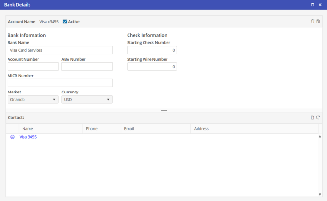The width and height of the screenshot is (327, 201).
Task: Refresh the Contacts list
Action: pyautogui.click(x=318, y=117)
